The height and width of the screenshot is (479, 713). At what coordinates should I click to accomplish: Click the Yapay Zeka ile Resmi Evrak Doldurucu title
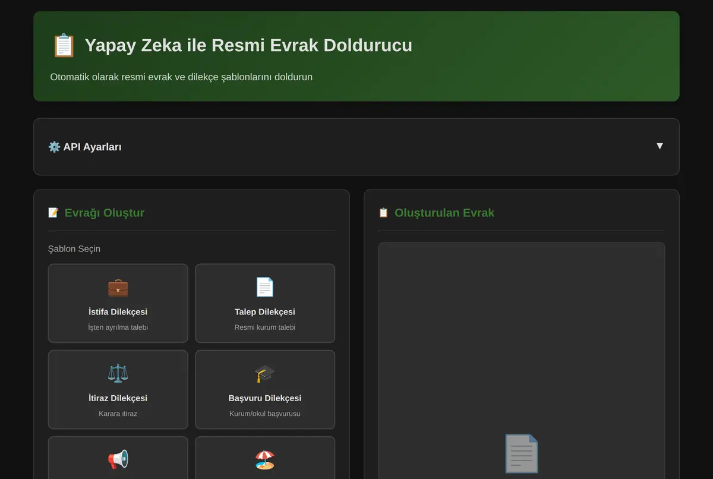pos(248,45)
